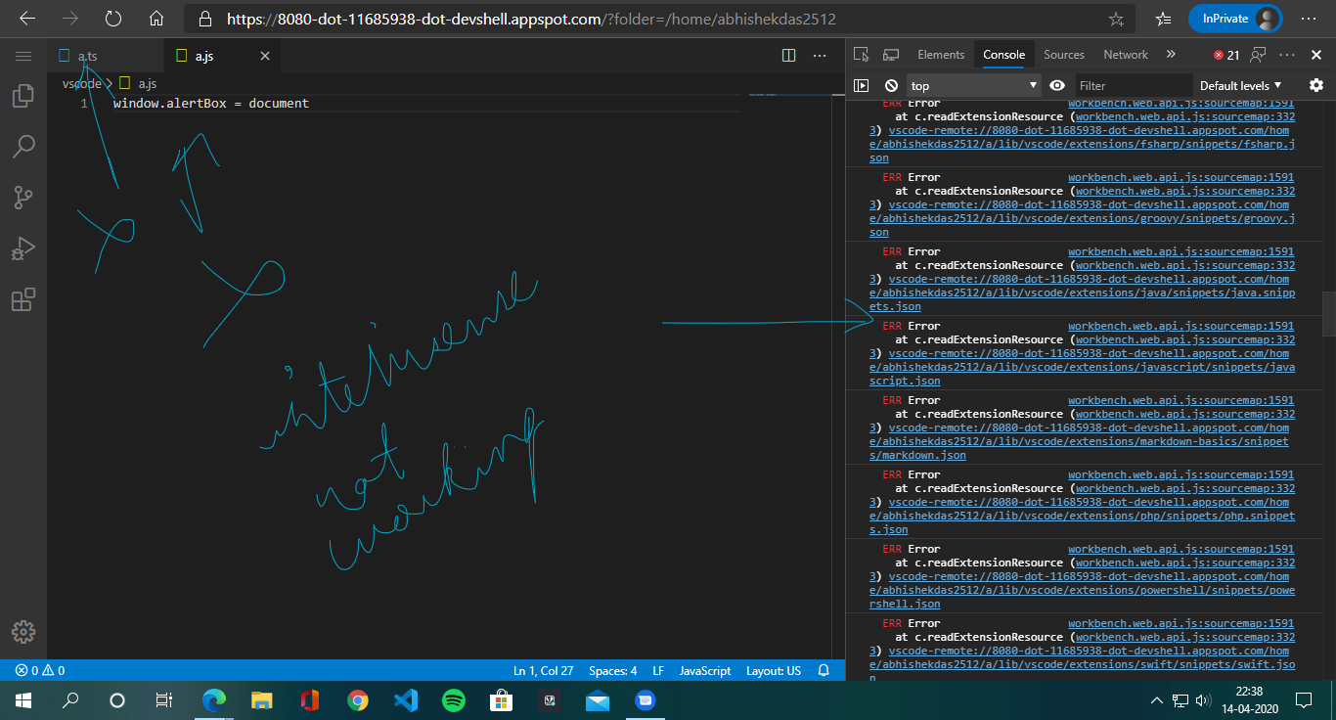Open the Windows Start menu
The width and height of the screenshot is (1336, 720).
(23, 700)
